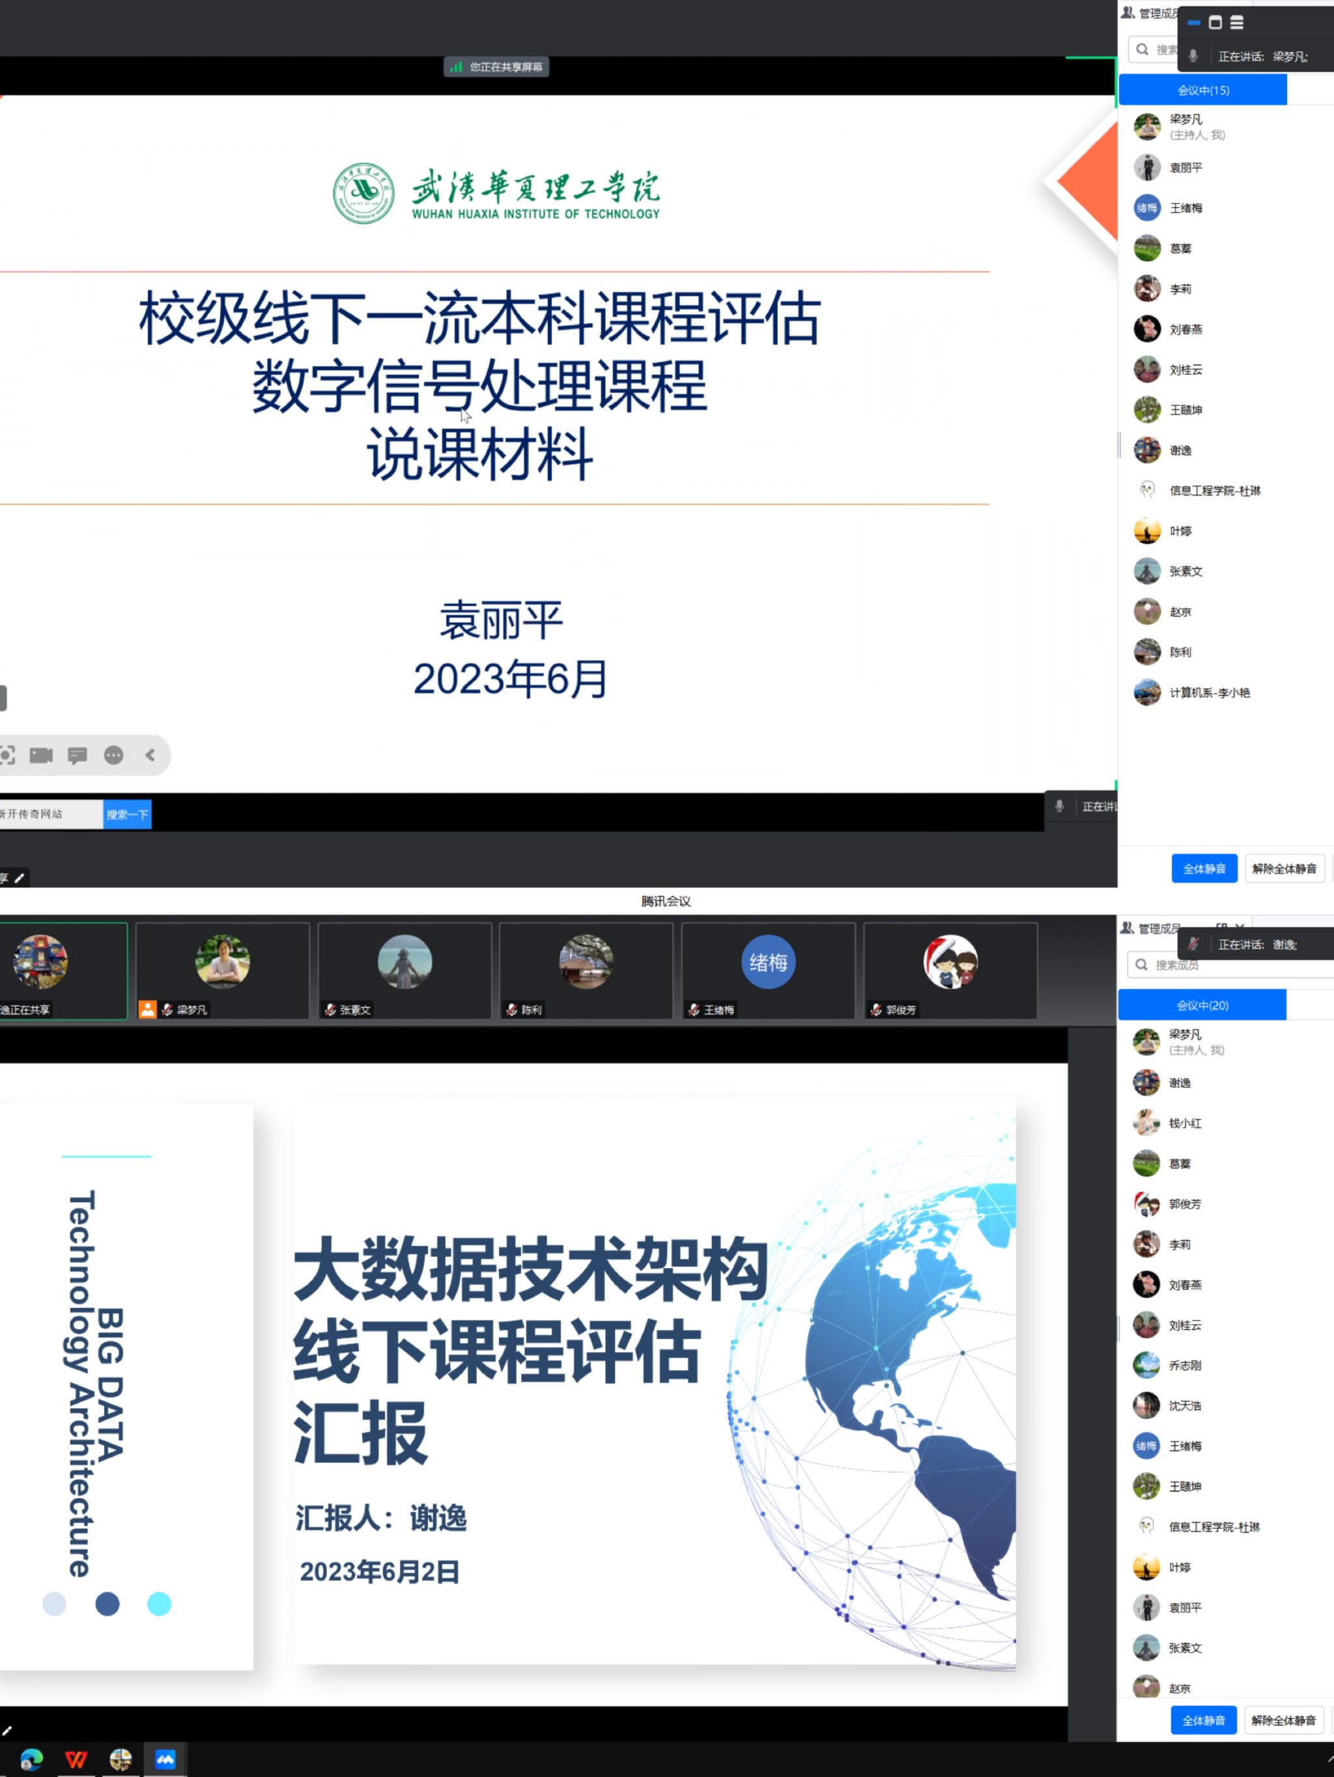Open Tencent Meeting from the taskbar

pyautogui.click(x=165, y=1760)
